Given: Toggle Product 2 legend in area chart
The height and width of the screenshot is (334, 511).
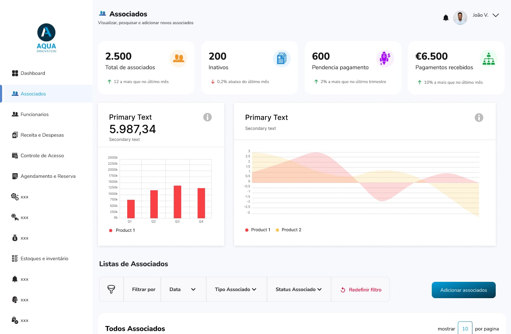Looking at the screenshot, I should click(288, 230).
